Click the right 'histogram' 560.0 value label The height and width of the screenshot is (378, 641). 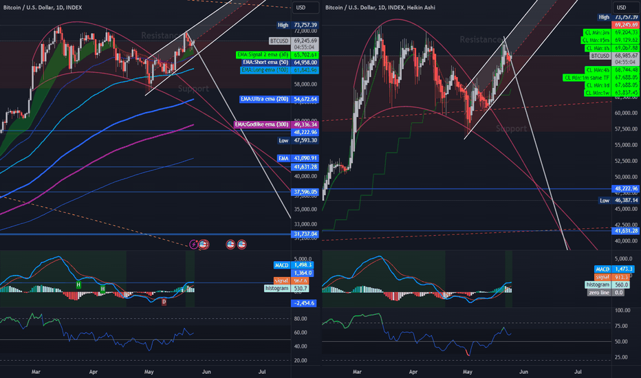(x=607, y=285)
